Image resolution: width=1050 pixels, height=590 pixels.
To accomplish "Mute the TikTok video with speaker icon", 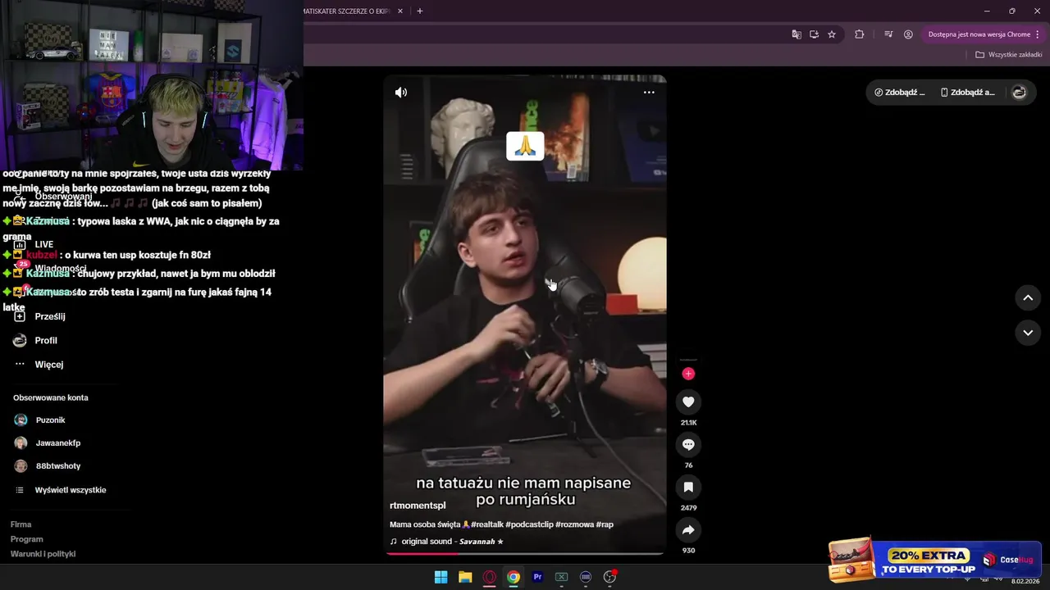I will point(401,93).
